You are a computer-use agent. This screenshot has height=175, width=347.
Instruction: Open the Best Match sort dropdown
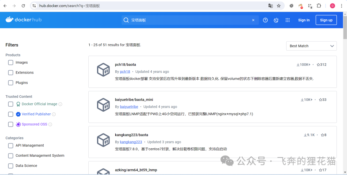311,46
